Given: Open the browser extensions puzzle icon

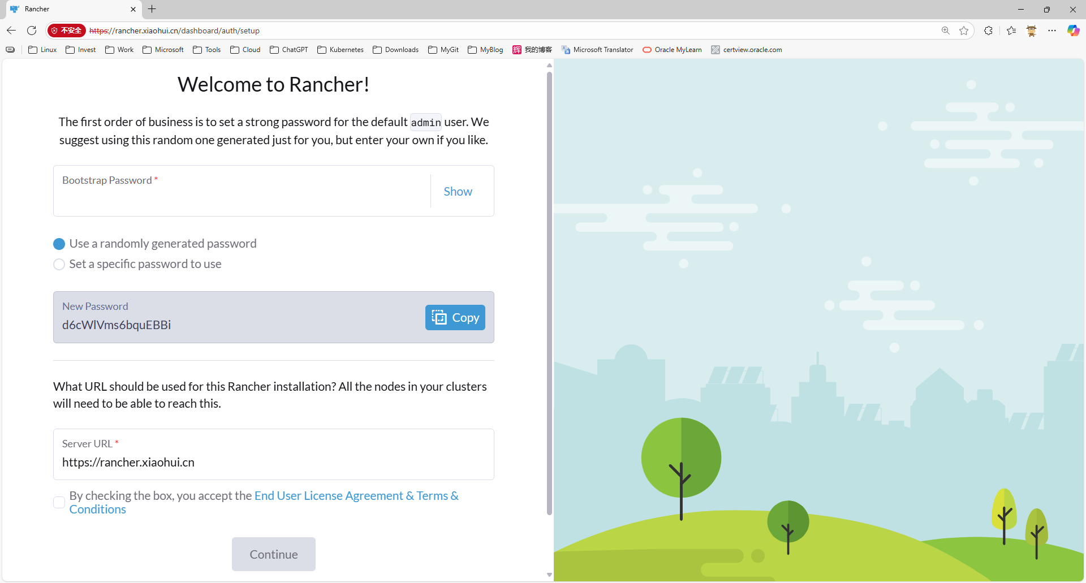Looking at the screenshot, I should tap(988, 31).
